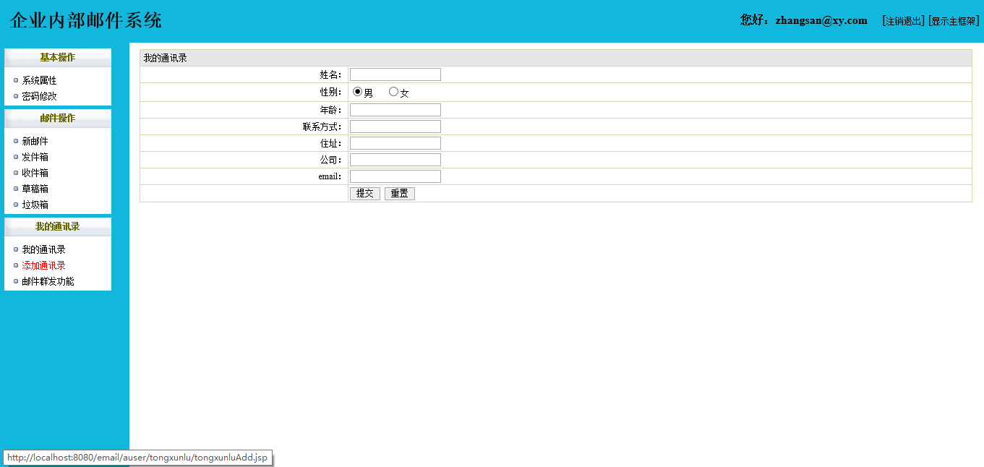Click the 姓名 input field

point(395,74)
